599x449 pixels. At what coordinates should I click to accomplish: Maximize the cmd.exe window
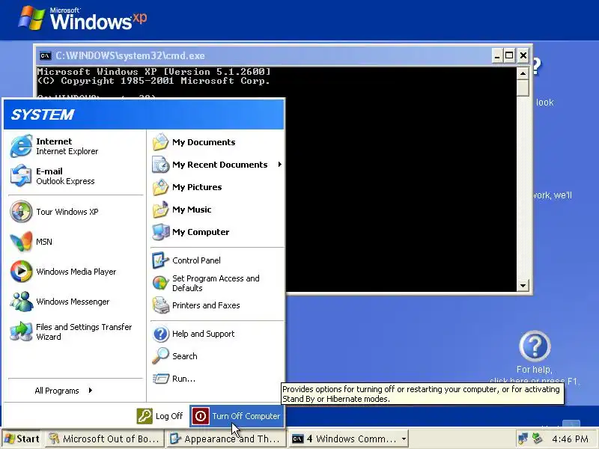pyautogui.click(x=510, y=55)
